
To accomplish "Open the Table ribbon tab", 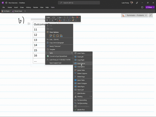I will 53,7.
